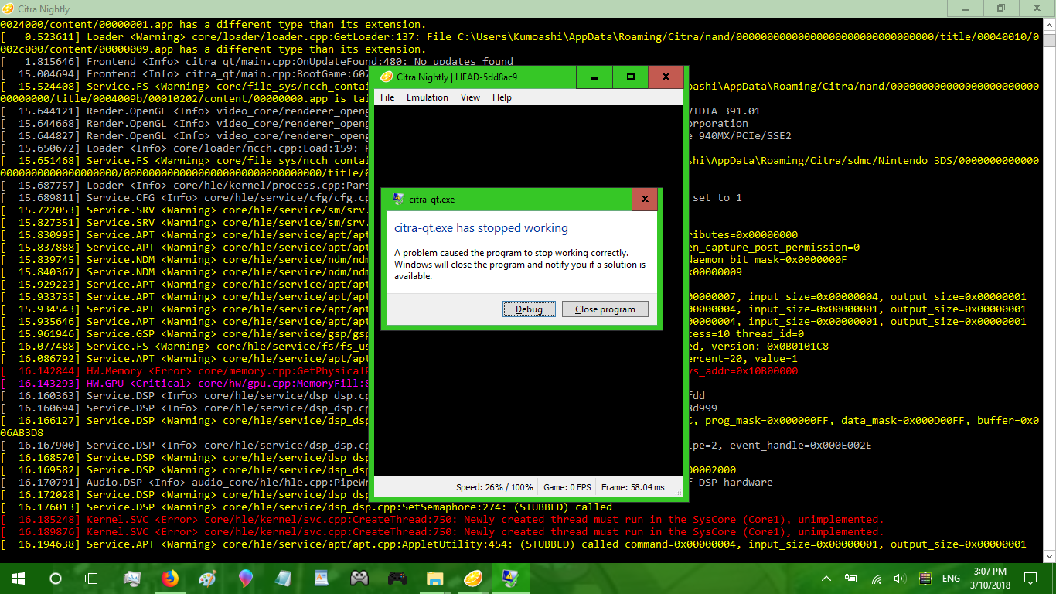Open File Explorer from the taskbar
Viewport: 1056px width, 594px height.
click(x=435, y=579)
